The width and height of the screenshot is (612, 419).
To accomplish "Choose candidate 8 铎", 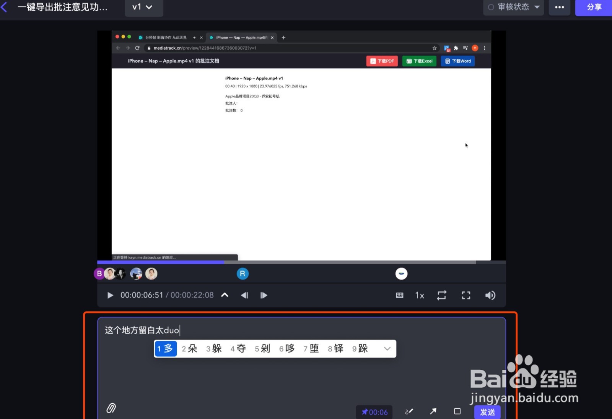I will [x=335, y=349].
